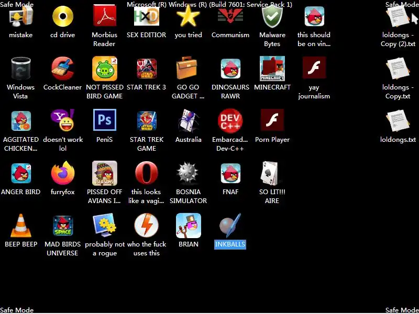Click the 'loldongs.txt' file name label
This screenshot has height=314, width=419.
click(398, 139)
